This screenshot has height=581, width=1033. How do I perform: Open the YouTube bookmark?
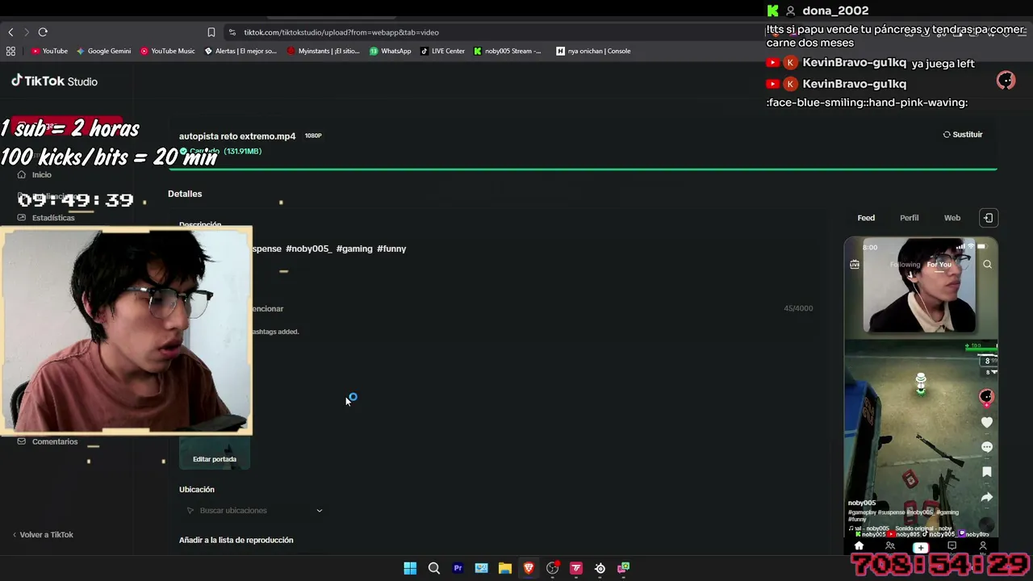(49, 51)
